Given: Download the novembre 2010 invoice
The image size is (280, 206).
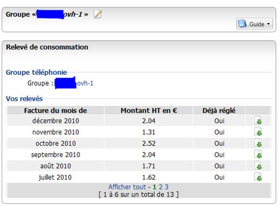Looking at the screenshot, I should click(258, 132).
